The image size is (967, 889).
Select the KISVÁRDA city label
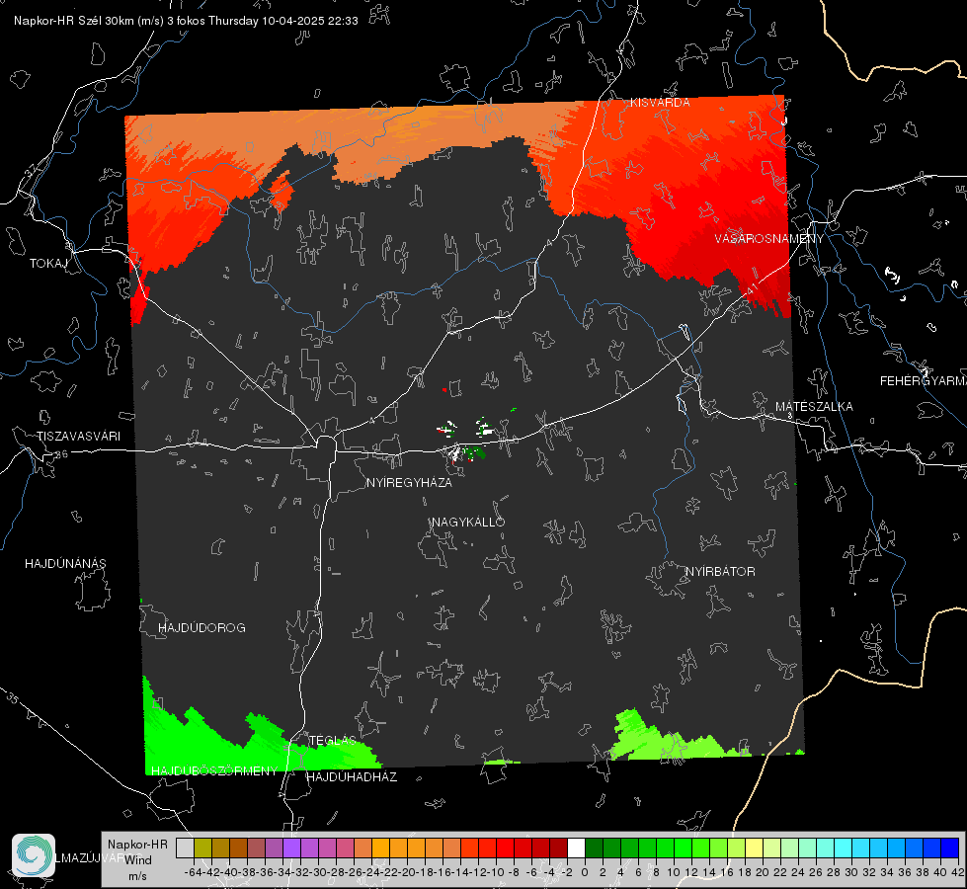pos(660,103)
